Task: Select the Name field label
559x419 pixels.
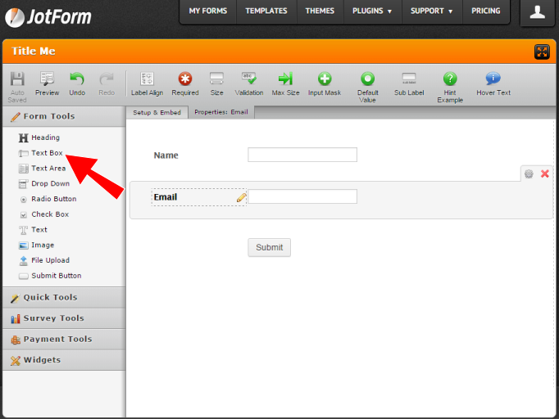Action: 166,155
